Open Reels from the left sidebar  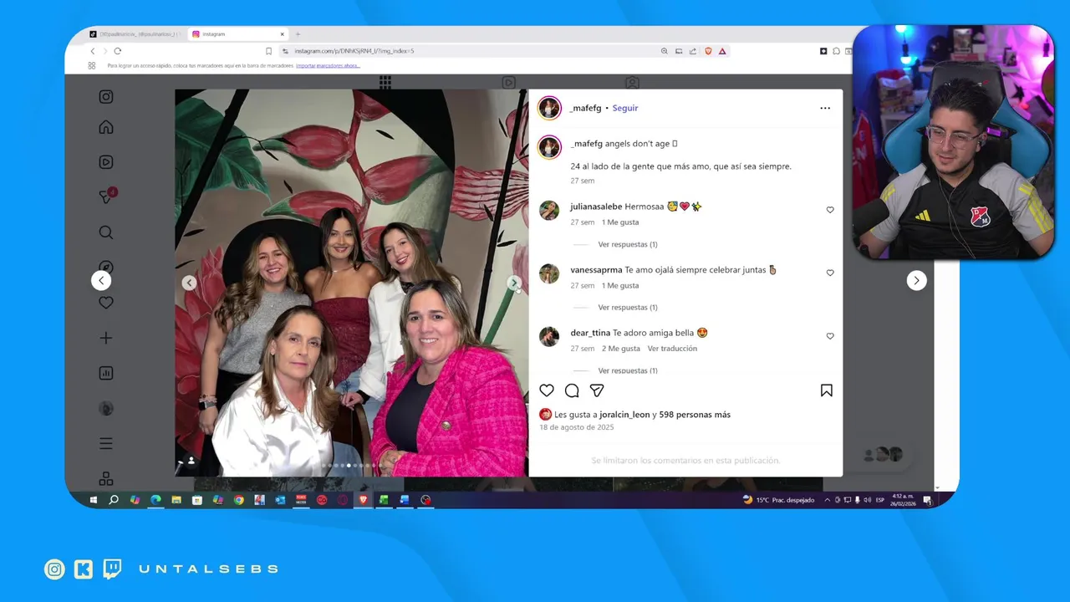[x=106, y=162]
